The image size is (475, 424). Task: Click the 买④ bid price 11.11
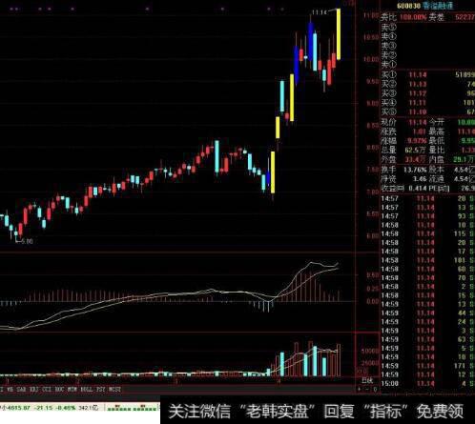418,103
